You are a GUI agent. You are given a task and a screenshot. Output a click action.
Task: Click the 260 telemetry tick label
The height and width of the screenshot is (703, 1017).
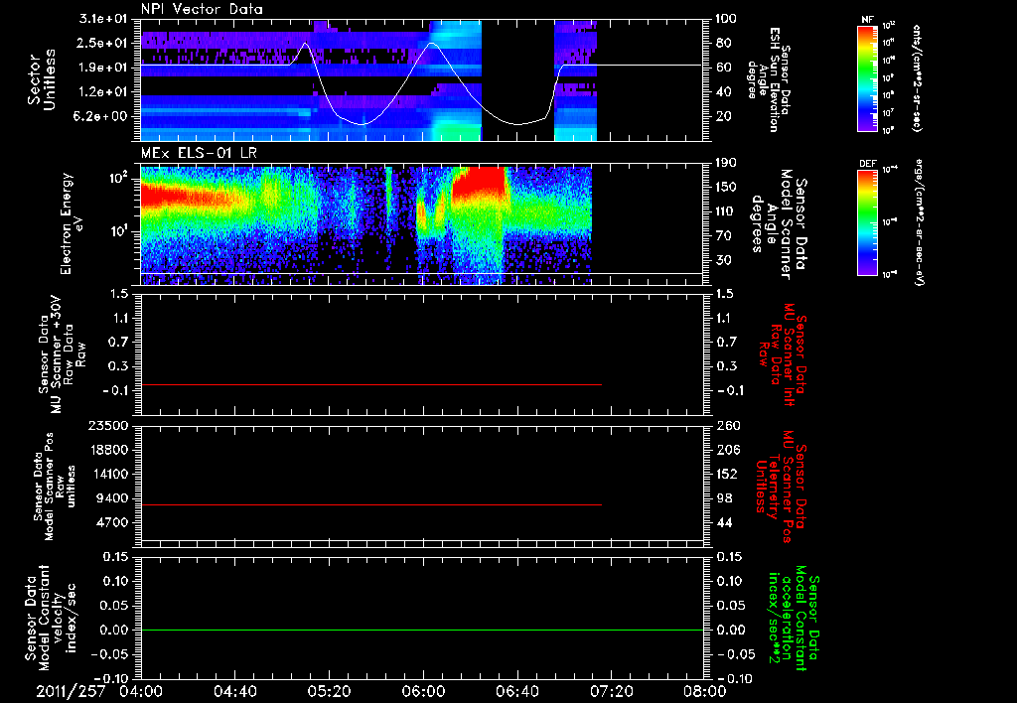728,426
